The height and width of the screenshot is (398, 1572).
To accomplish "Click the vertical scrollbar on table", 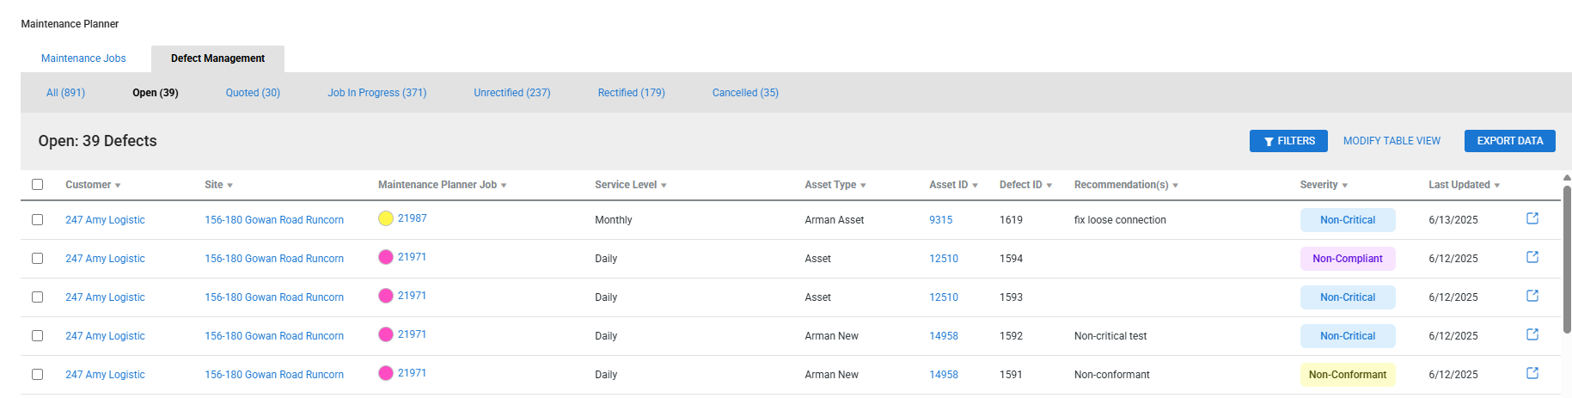I will pyautogui.click(x=1566, y=258).
